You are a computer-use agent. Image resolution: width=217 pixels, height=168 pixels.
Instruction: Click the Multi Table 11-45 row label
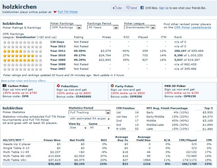(x=16, y=152)
